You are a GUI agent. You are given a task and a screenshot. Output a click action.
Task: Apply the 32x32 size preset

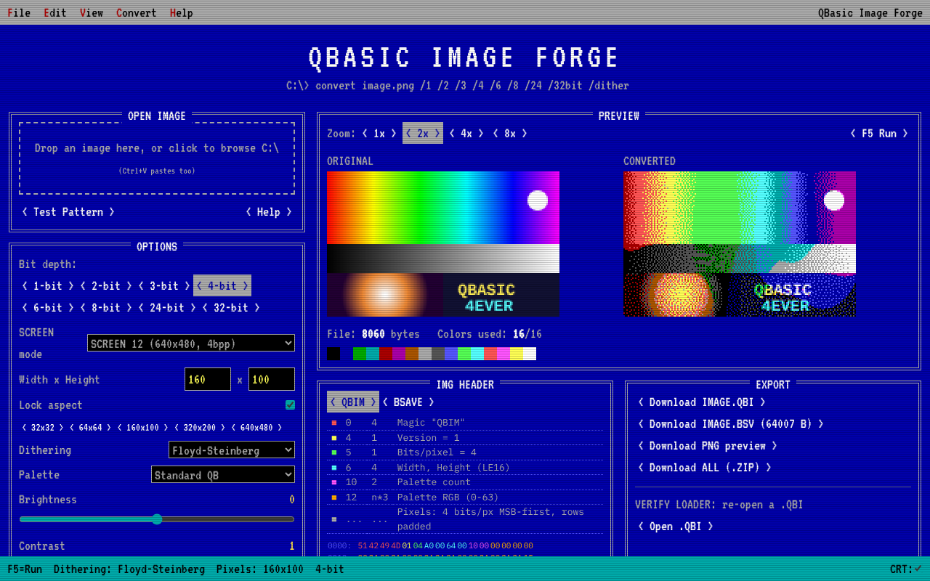click(43, 428)
